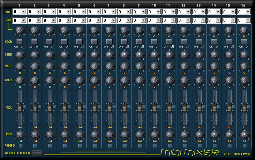This screenshot has width=255, height=160.
Task: Toggle Hold switch on channel 9
Action: (x=139, y=41)
